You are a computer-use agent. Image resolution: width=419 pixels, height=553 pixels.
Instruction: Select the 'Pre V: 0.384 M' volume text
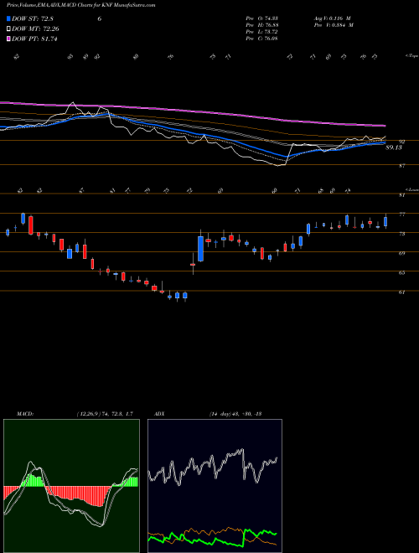334,25
